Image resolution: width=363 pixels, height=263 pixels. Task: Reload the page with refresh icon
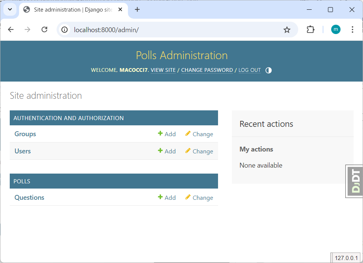pos(44,30)
